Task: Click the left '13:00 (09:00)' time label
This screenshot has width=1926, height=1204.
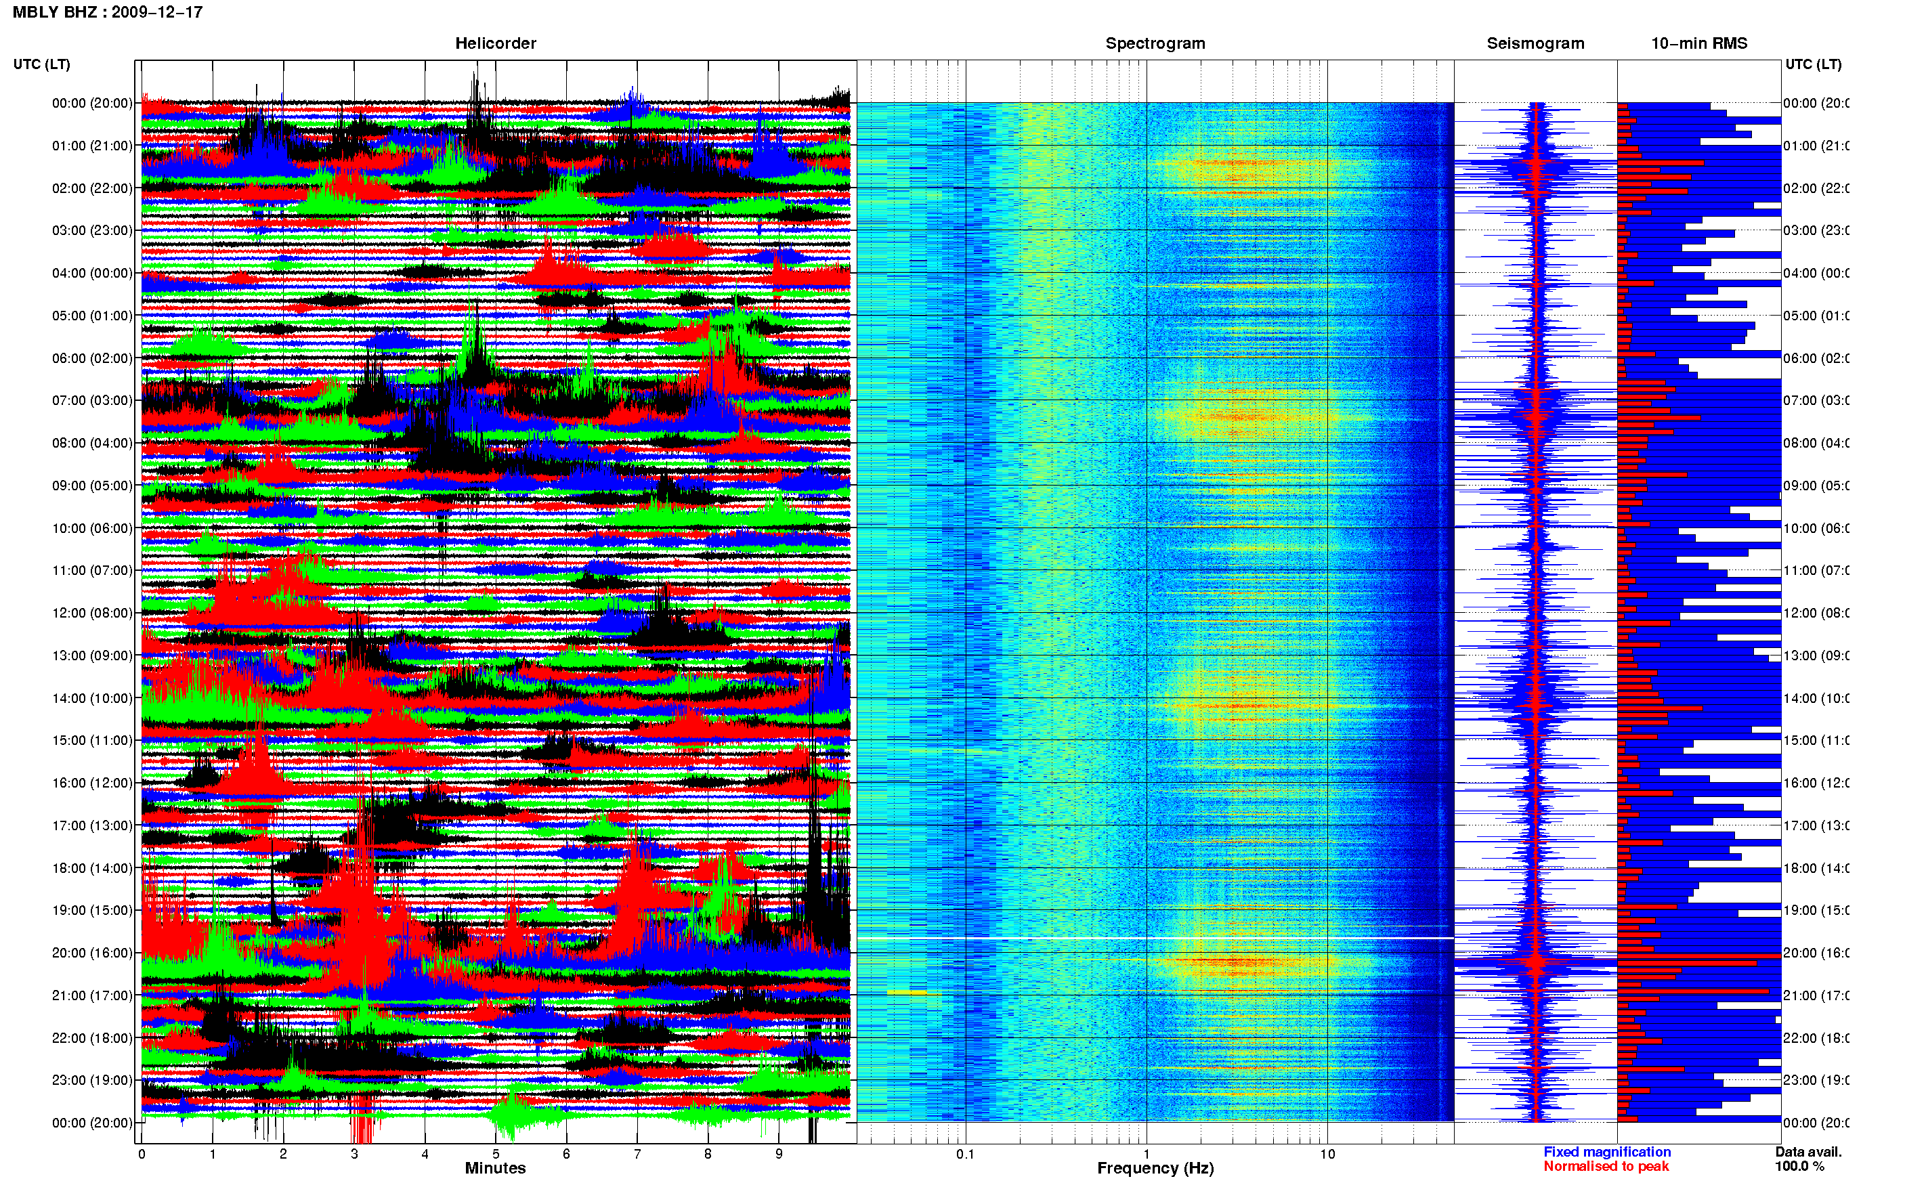Action: (92, 655)
